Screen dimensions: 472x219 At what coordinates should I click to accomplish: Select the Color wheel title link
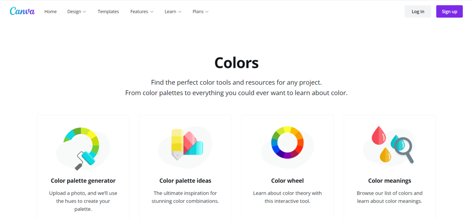pyautogui.click(x=287, y=181)
